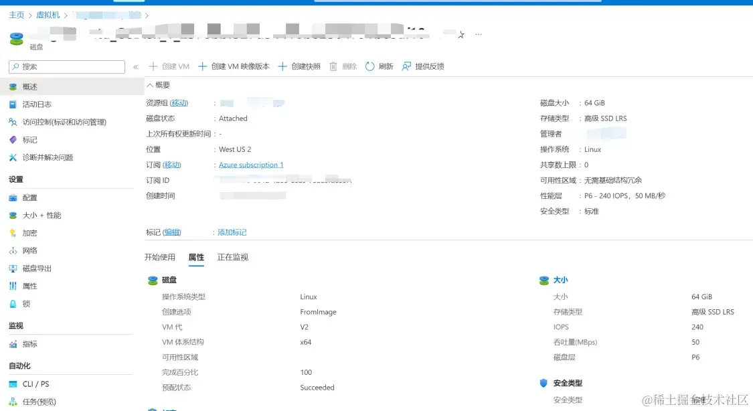Click the Activity log (活动日志) icon

(x=13, y=104)
